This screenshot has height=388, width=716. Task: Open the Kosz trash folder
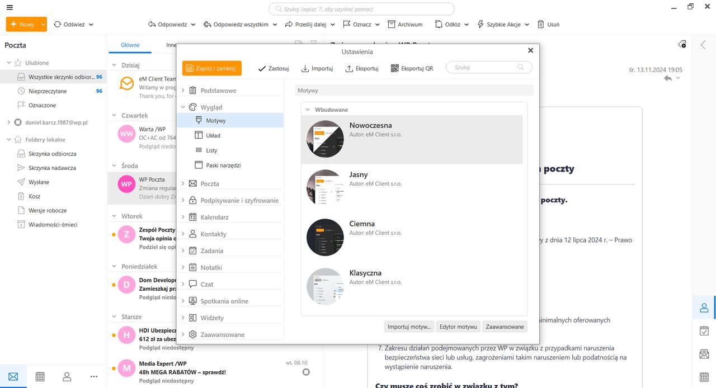pos(54,196)
